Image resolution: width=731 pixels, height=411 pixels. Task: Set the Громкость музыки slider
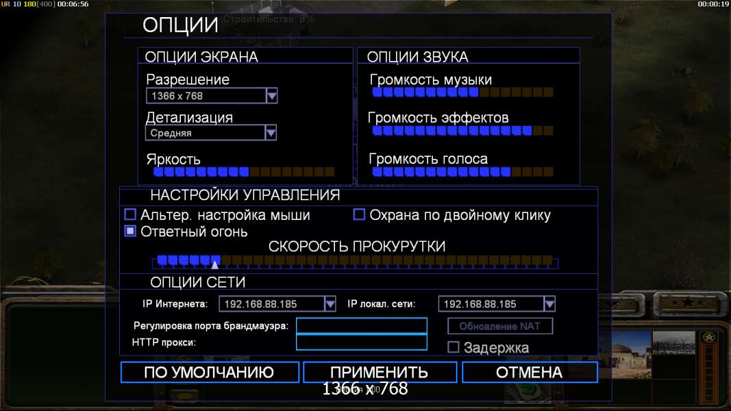coord(463,92)
